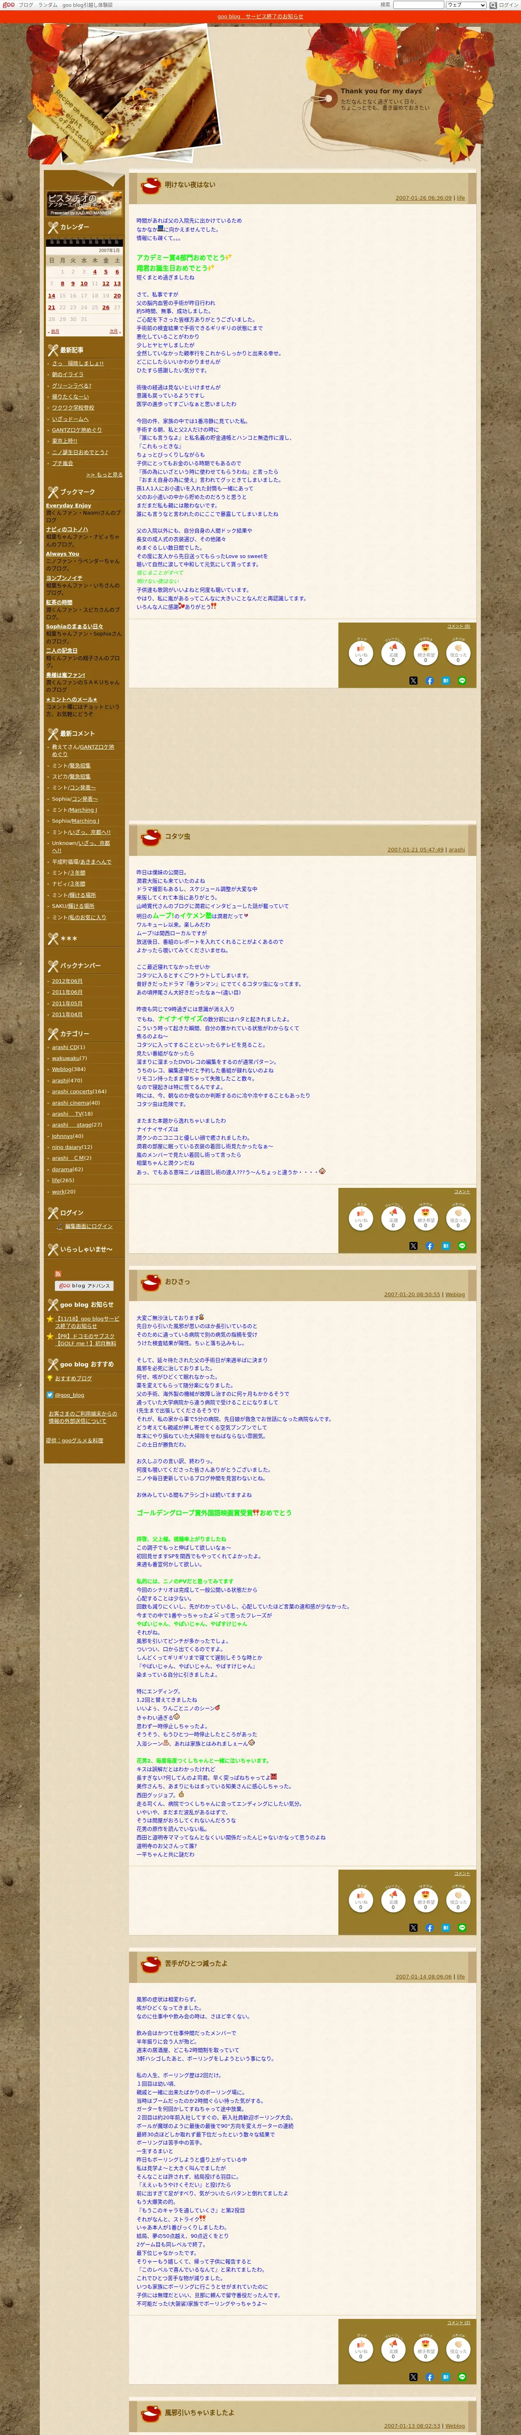Viewport: 521px width, 2435px height.
Task: Share 明けない夜はない post on Facebook
Action: click(x=429, y=680)
